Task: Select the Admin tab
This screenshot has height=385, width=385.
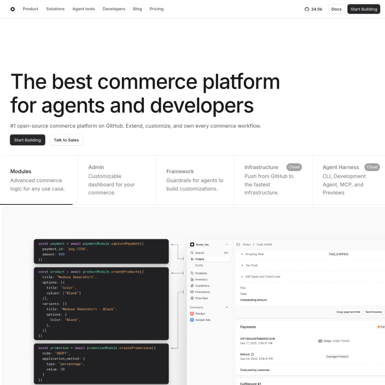Action: 117,180
